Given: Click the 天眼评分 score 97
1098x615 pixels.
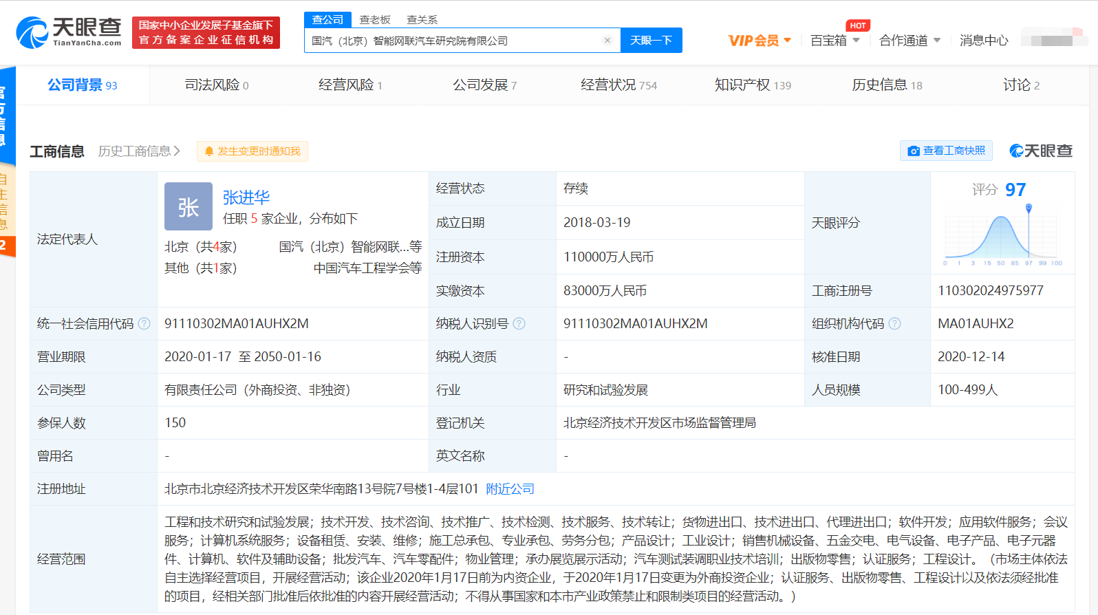Looking at the screenshot, I should tap(1015, 189).
